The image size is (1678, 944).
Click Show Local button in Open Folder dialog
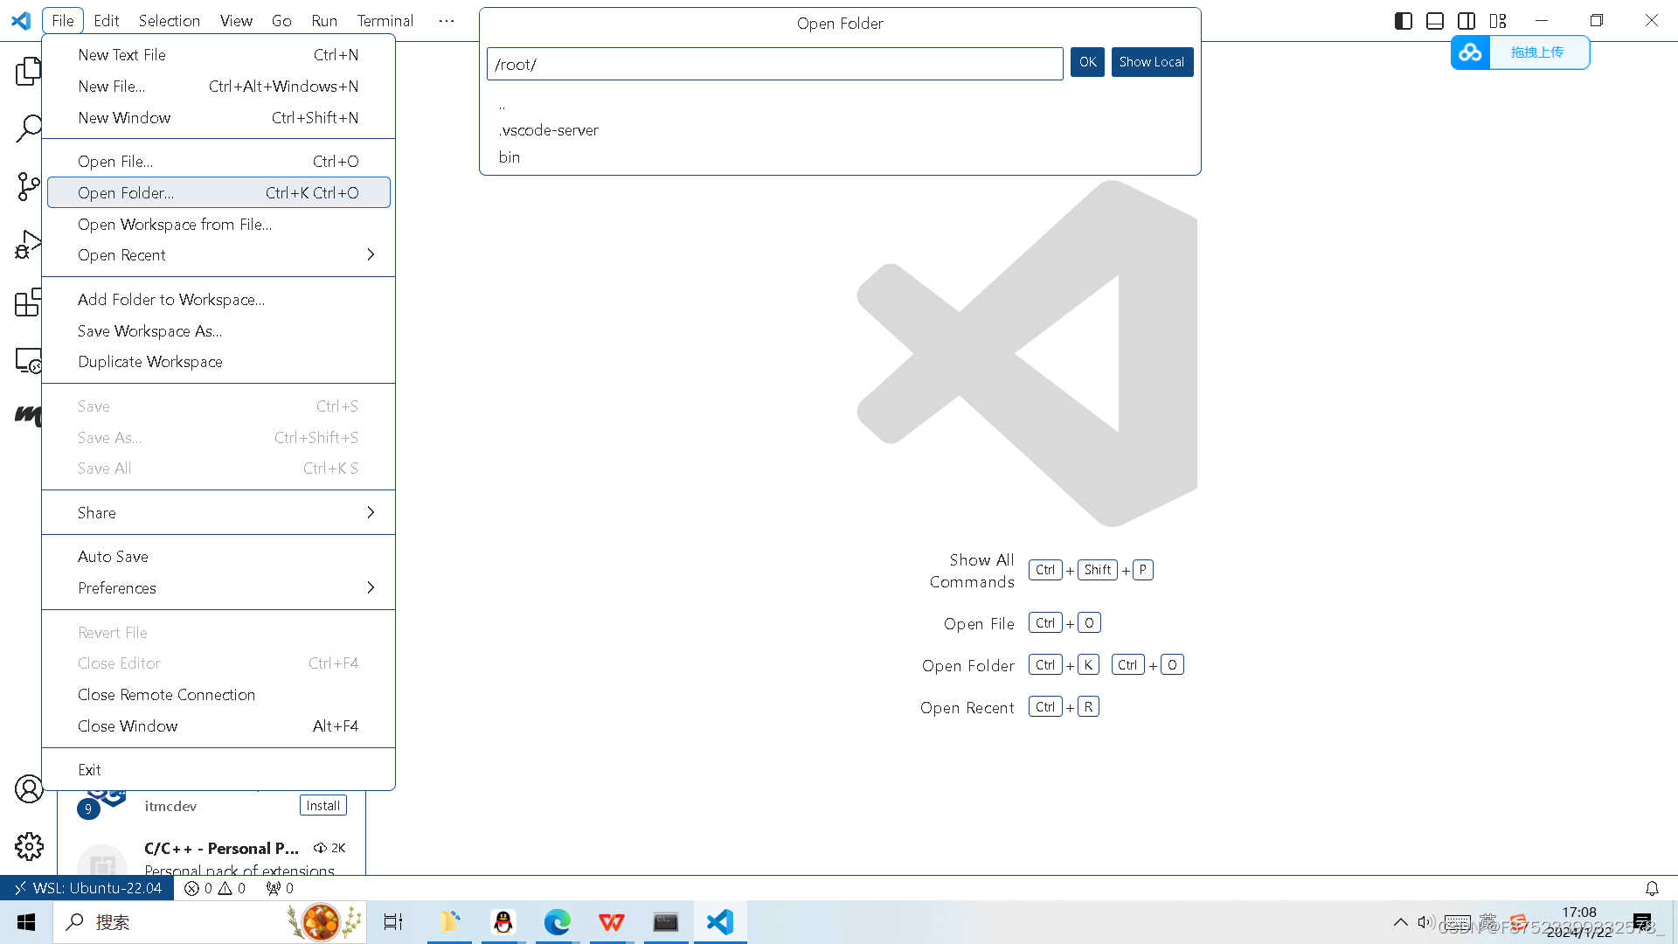[x=1151, y=61]
